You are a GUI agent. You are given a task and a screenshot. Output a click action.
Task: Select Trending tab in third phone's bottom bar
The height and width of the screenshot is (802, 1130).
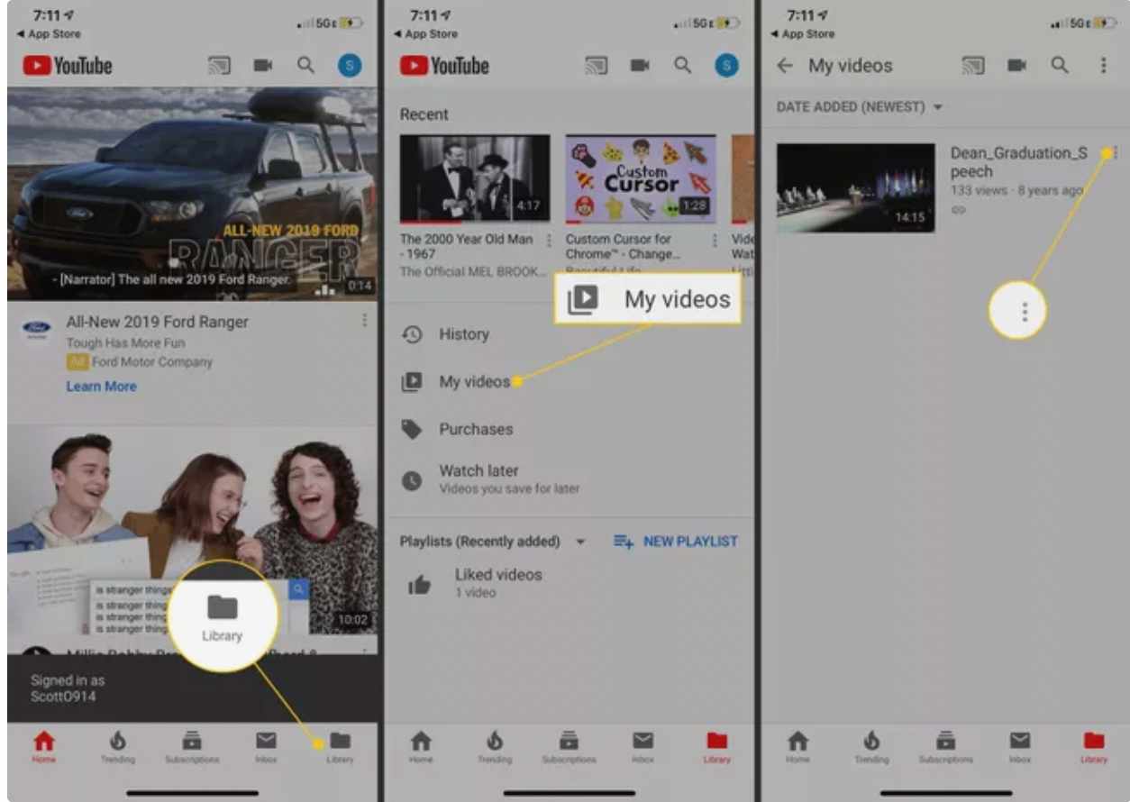(871, 747)
